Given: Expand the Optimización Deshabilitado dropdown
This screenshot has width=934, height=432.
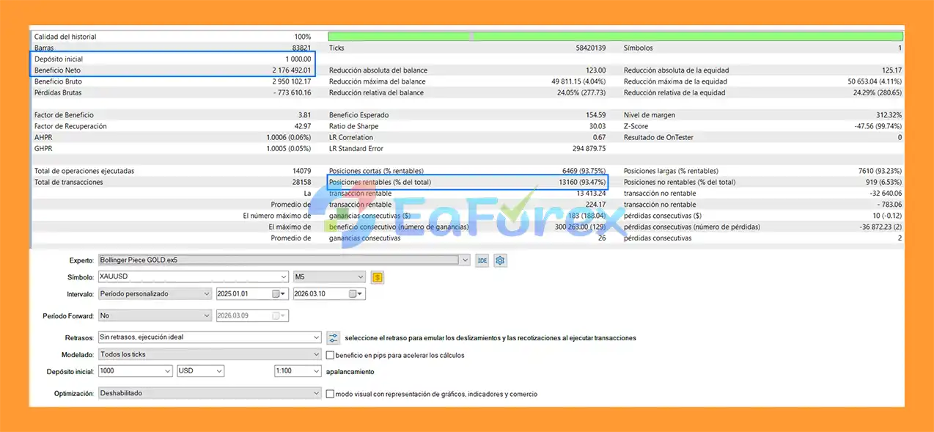Looking at the screenshot, I should pyautogui.click(x=210, y=393).
